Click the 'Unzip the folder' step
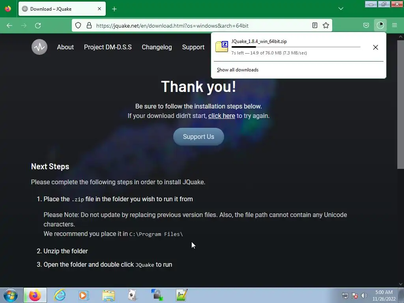404x303 pixels. pyautogui.click(x=66, y=251)
